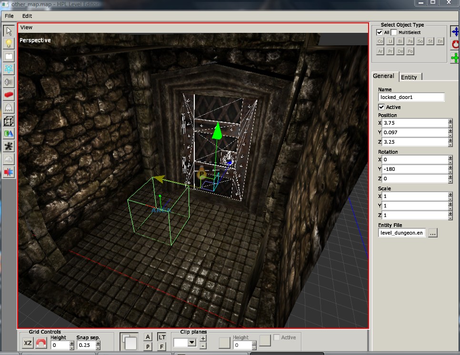
Task: Click the Name field with locked_door1
Action: 411,97
